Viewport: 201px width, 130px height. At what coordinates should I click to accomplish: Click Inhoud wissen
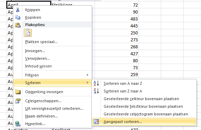[x=53, y=66]
